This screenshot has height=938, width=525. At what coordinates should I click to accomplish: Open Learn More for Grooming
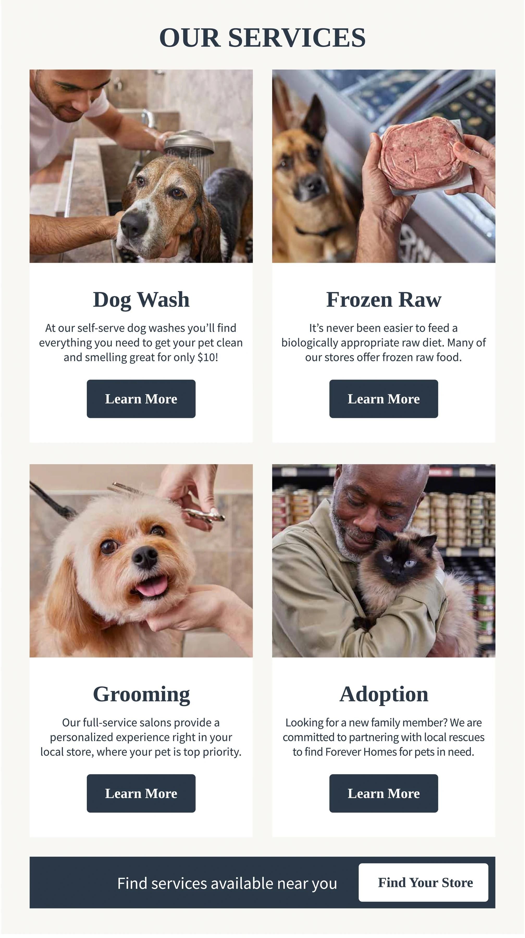[x=141, y=793]
